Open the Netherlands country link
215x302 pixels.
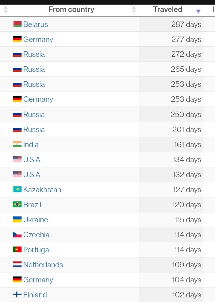point(43,265)
